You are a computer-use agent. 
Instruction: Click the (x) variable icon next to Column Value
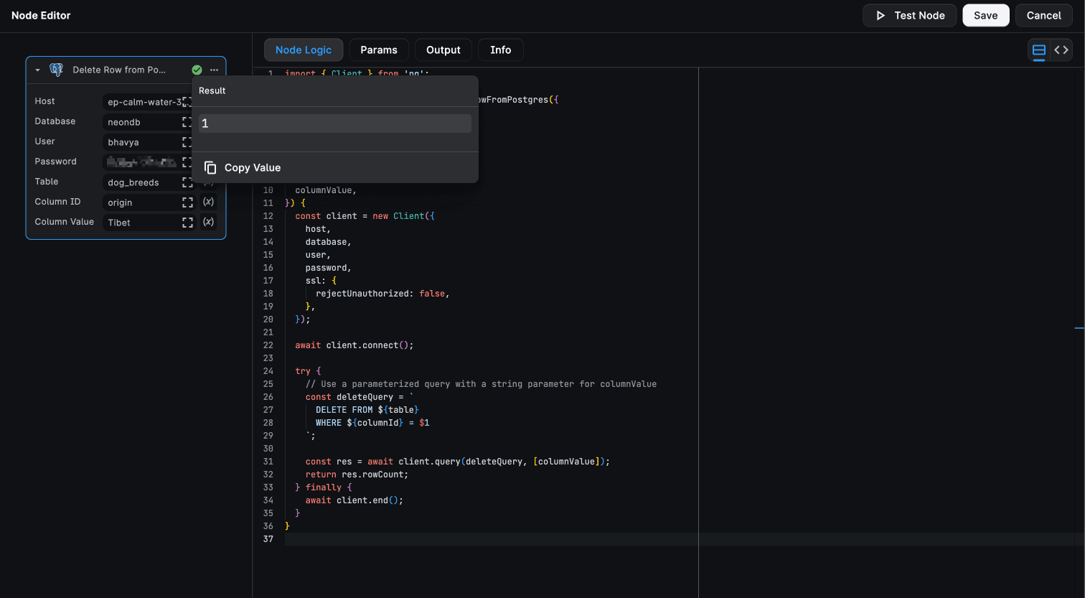click(207, 222)
